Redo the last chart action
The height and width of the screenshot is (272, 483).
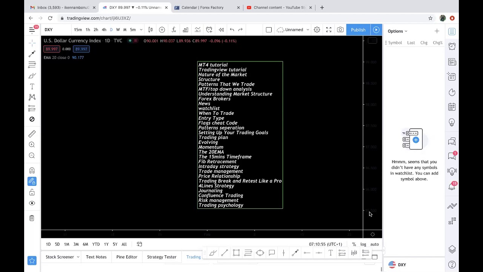point(240,30)
